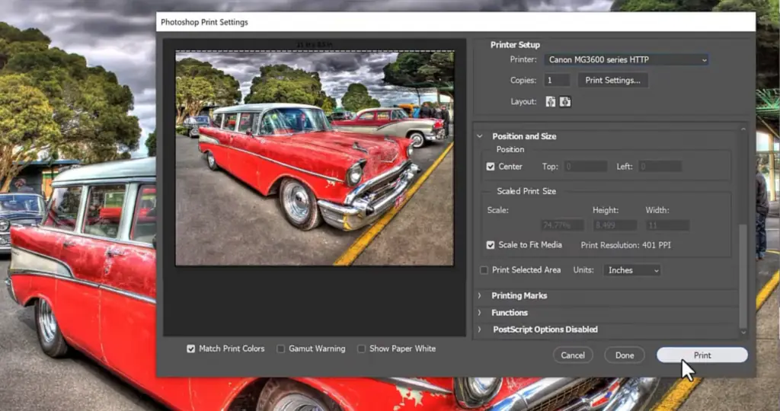This screenshot has width=780, height=411.
Task: Click the print preview image
Action: (x=315, y=158)
